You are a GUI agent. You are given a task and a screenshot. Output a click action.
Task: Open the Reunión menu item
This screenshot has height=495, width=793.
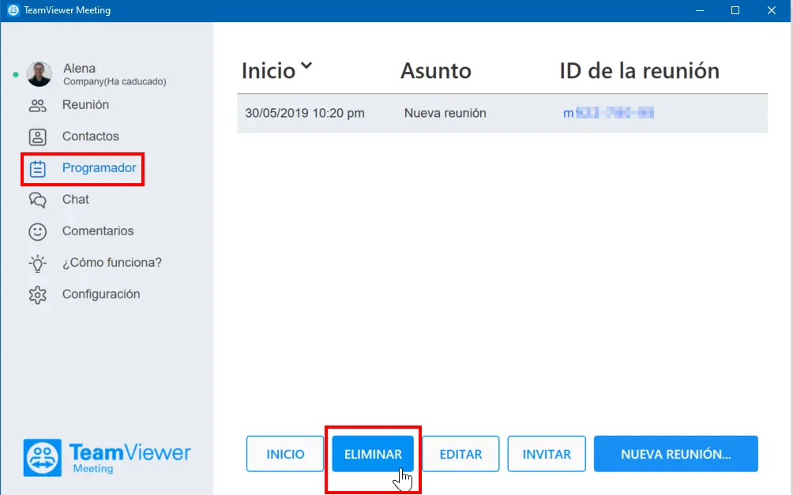pos(85,105)
